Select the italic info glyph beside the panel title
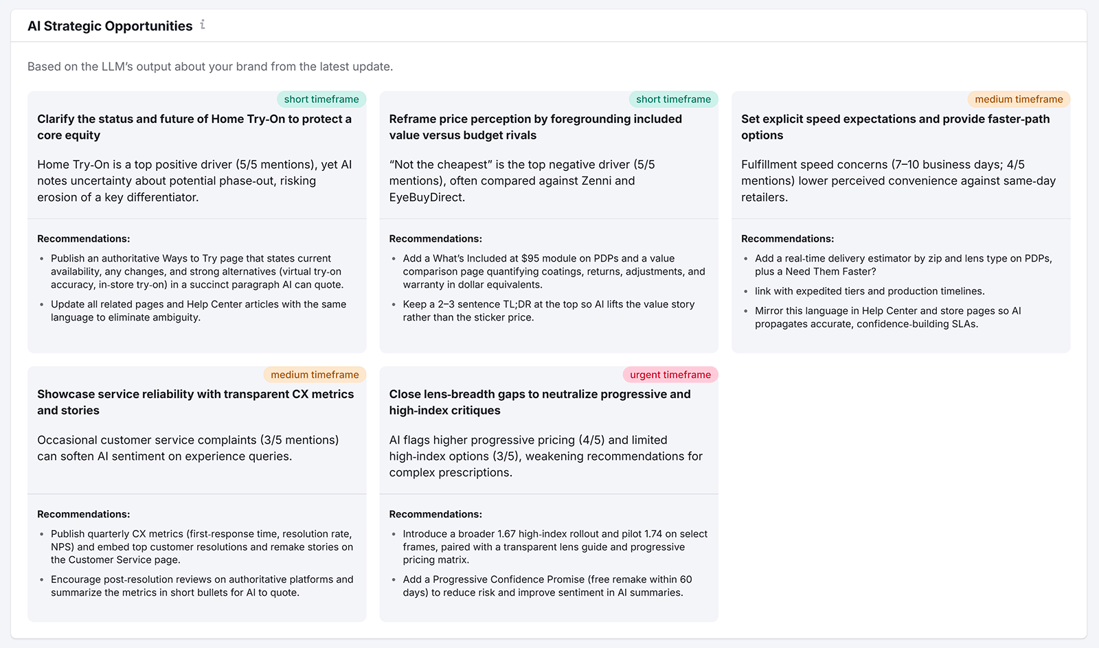The height and width of the screenshot is (648, 1099). pyautogui.click(x=202, y=25)
